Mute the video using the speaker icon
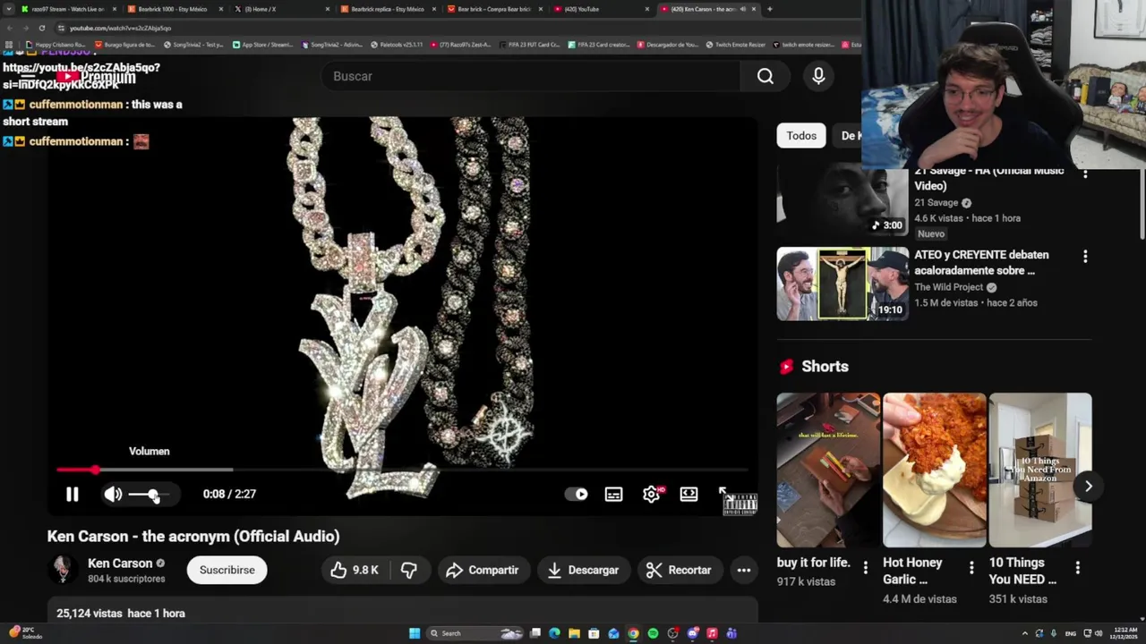This screenshot has width=1146, height=644. pyautogui.click(x=113, y=494)
